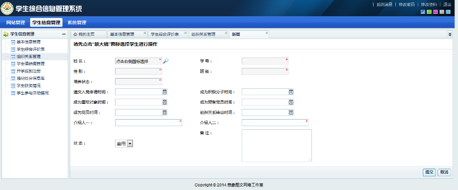Open calendar picker for 递交入党申请时间

tap(165, 92)
